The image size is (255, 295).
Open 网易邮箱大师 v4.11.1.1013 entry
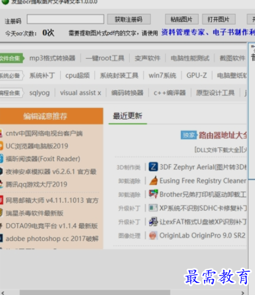(52, 201)
